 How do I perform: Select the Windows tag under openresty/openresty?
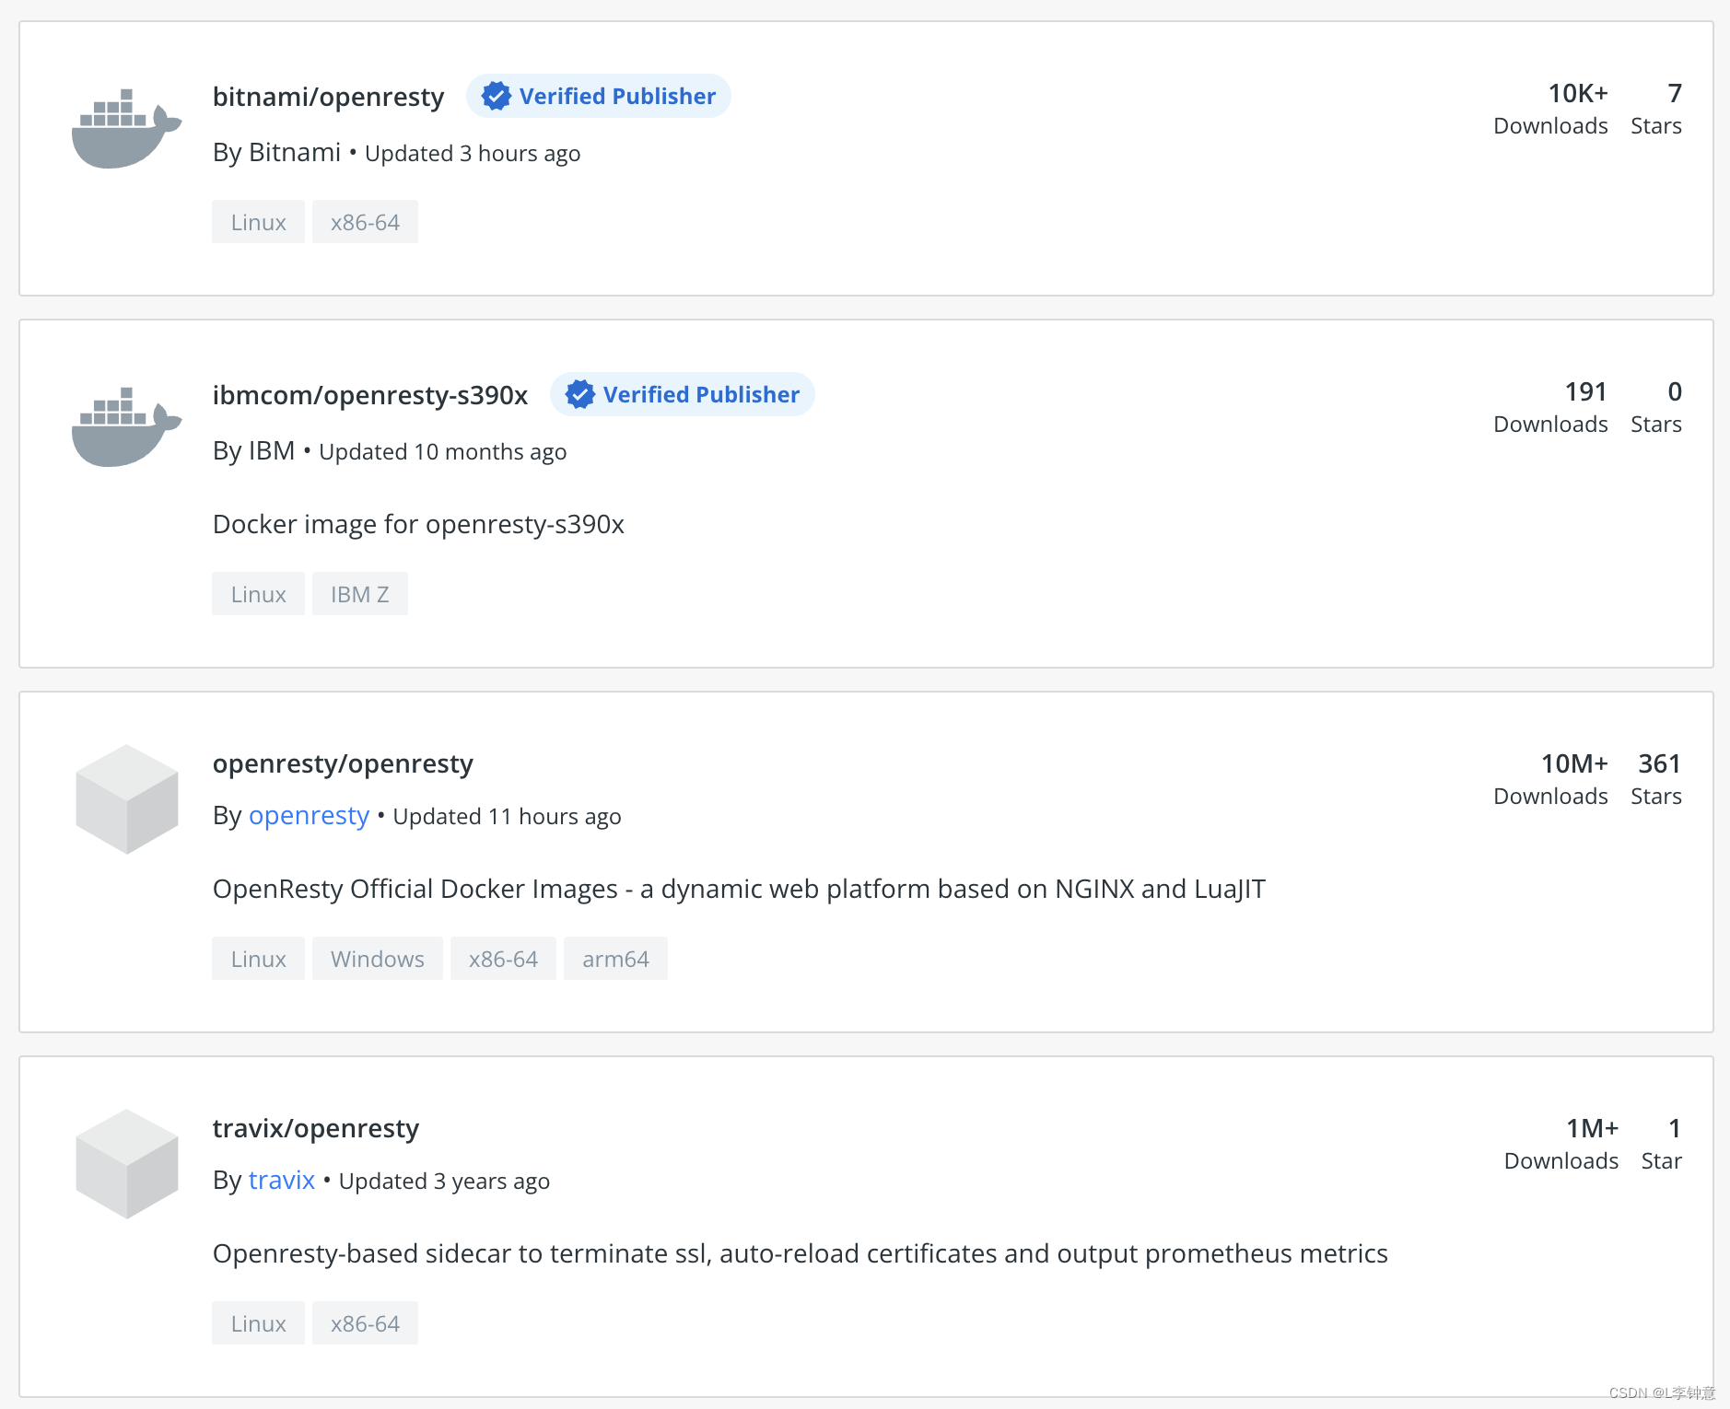pos(378,959)
